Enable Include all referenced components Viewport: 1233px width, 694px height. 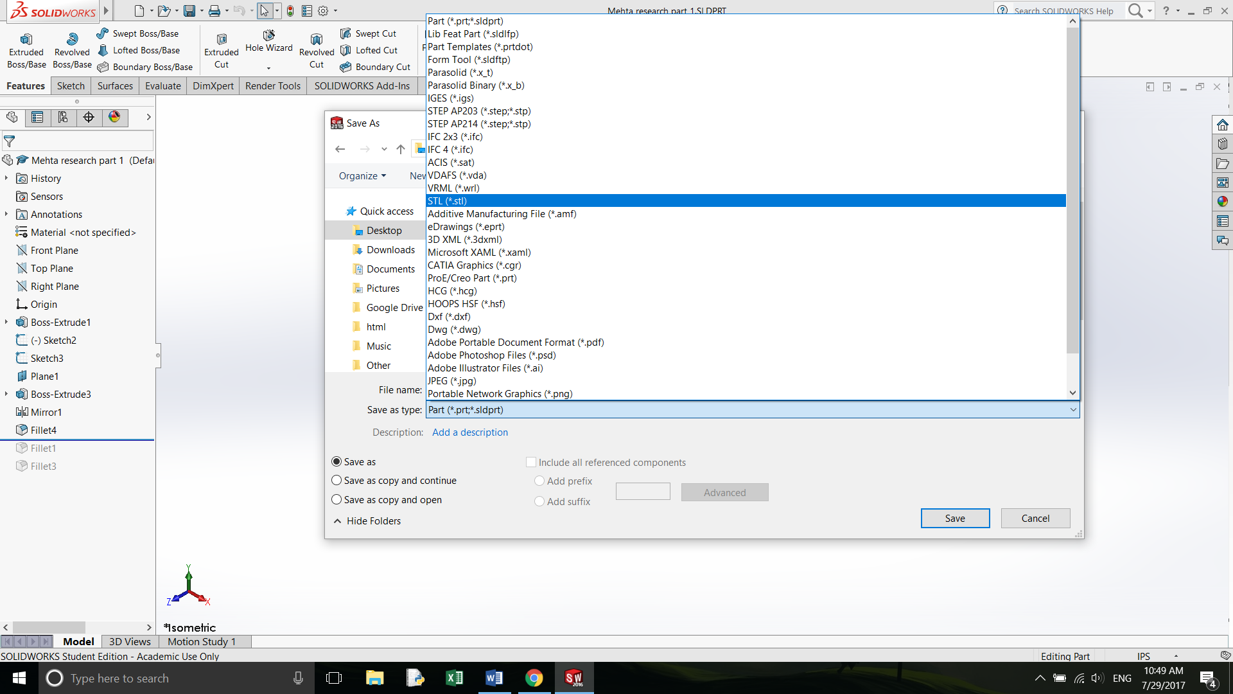click(531, 463)
